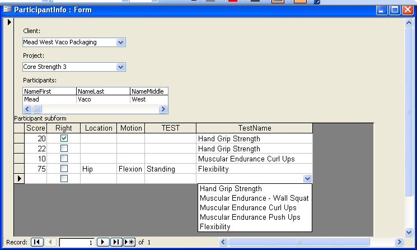The height and width of the screenshot is (250, 417).
Task: Click the Flexibility cell in TestName column
Action: tap(255, 169)
